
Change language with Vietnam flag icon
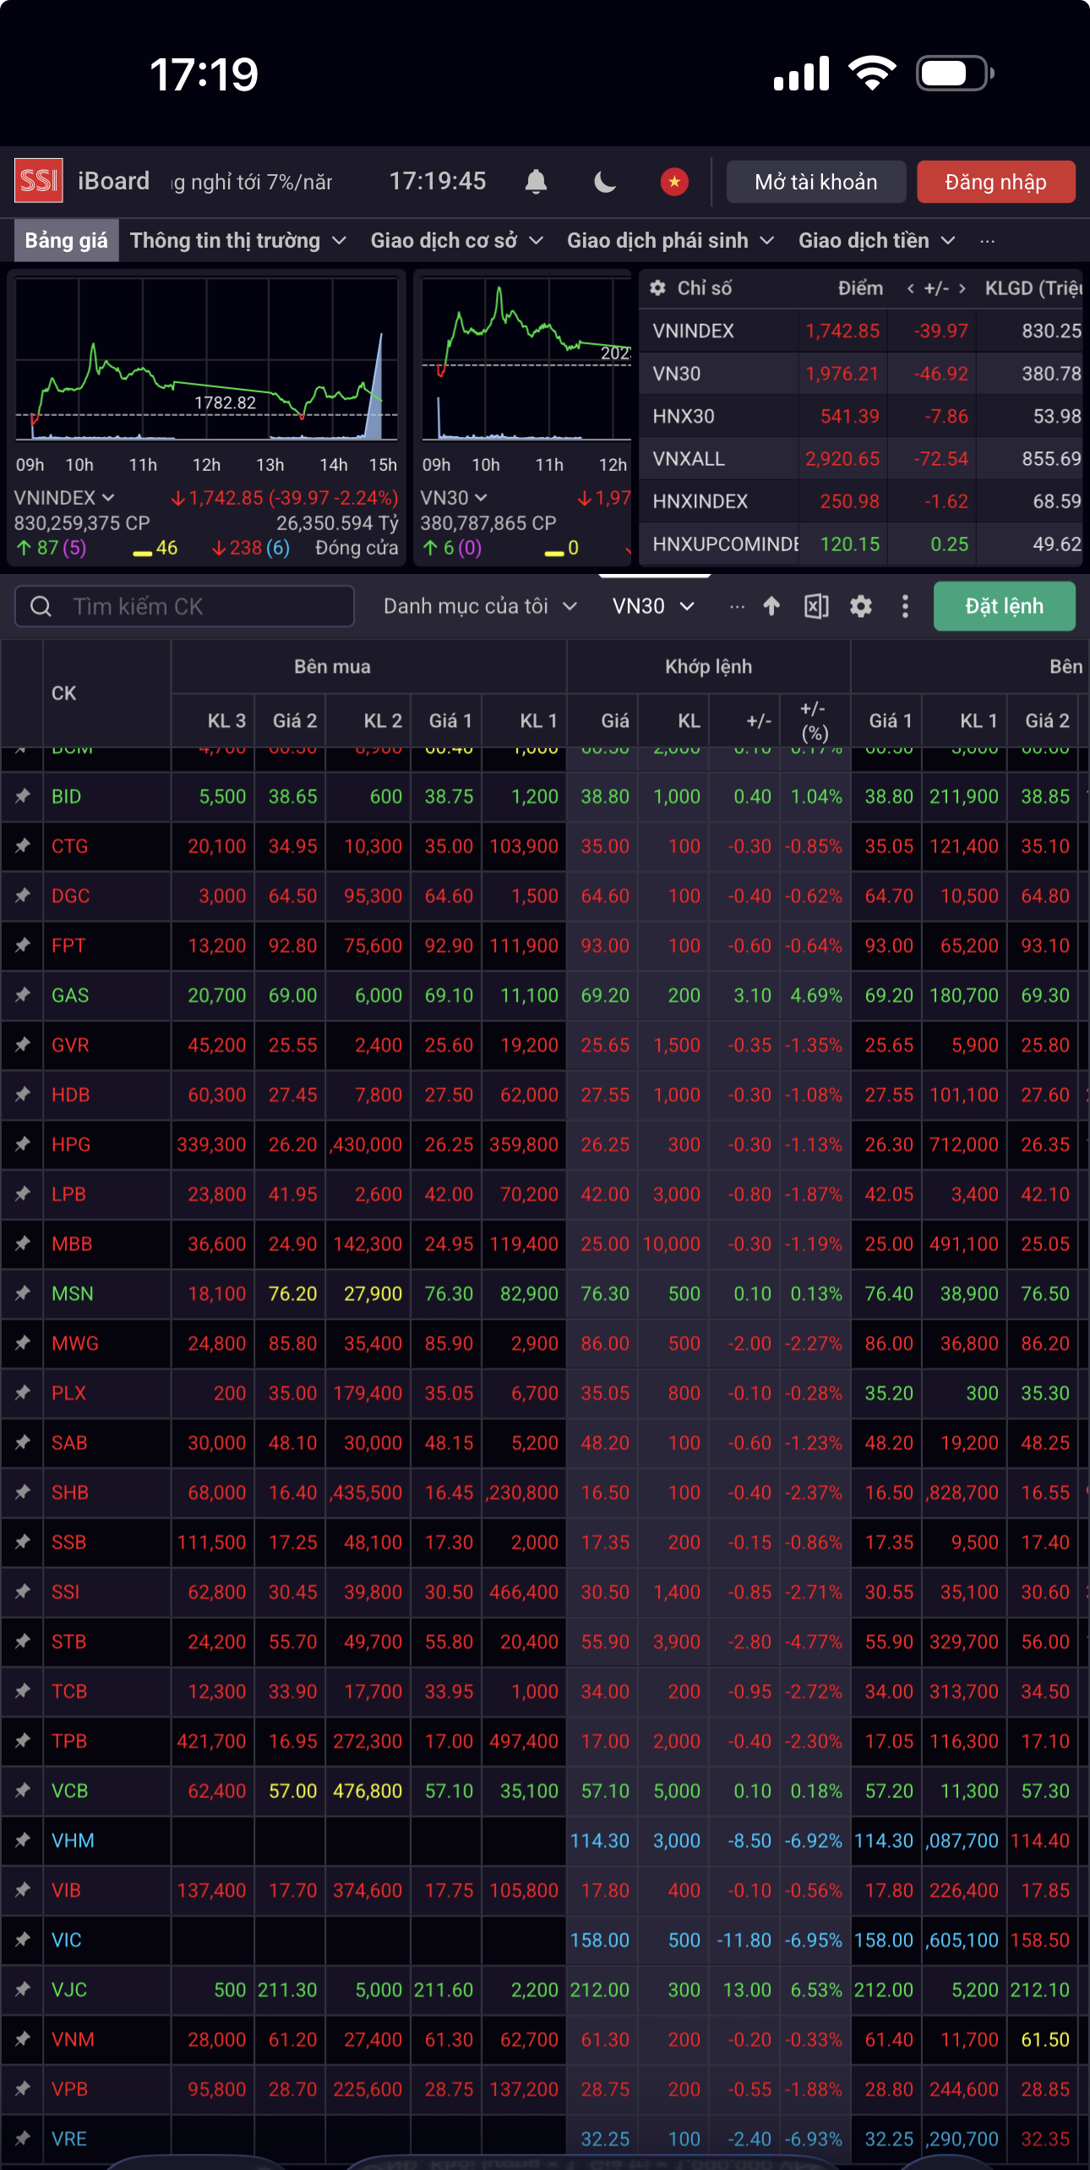(673, 182)
